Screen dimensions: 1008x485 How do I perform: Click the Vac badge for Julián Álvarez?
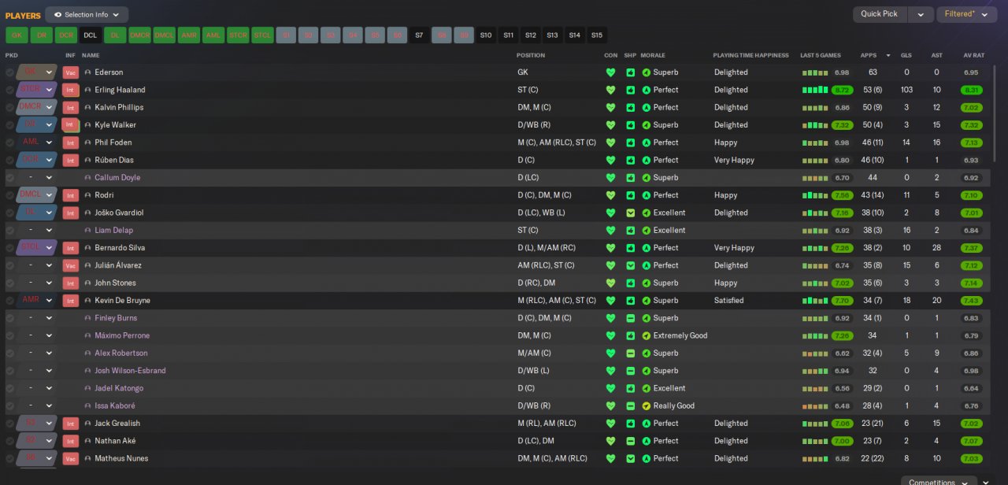point(70,265)
